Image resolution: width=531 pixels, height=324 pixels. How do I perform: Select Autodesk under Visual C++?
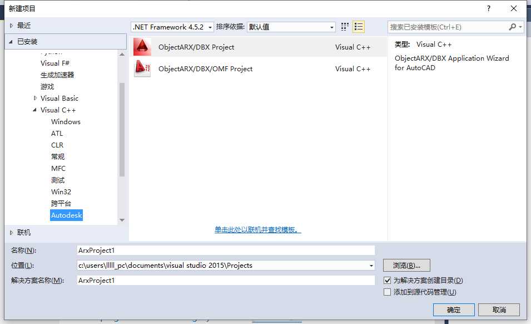(66, 215)
